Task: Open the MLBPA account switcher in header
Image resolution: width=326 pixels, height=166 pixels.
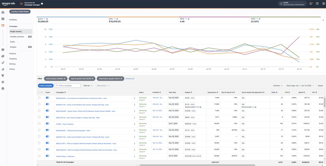Action: point(292,3)
